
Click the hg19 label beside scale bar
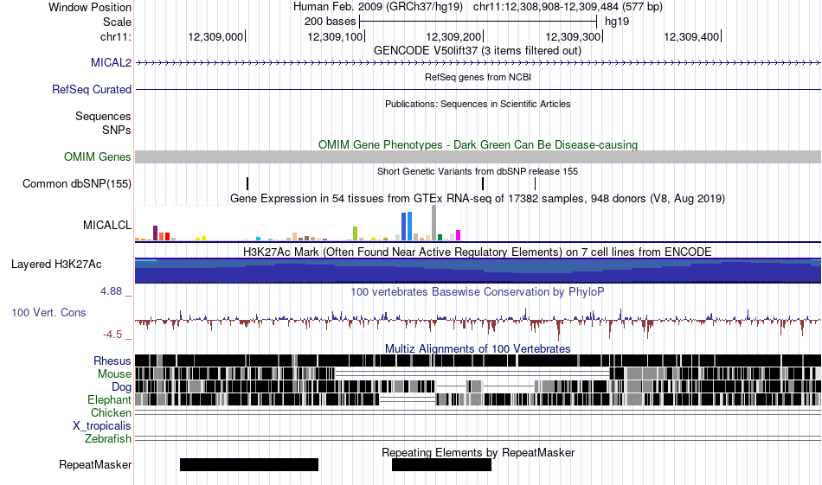click(x=616, y=22)
